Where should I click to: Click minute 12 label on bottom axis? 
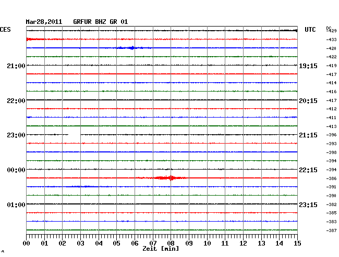click(x=243, y=243)
